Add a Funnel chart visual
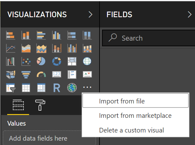This screenshot has width=195, height=145. click(x=26, y=75)
